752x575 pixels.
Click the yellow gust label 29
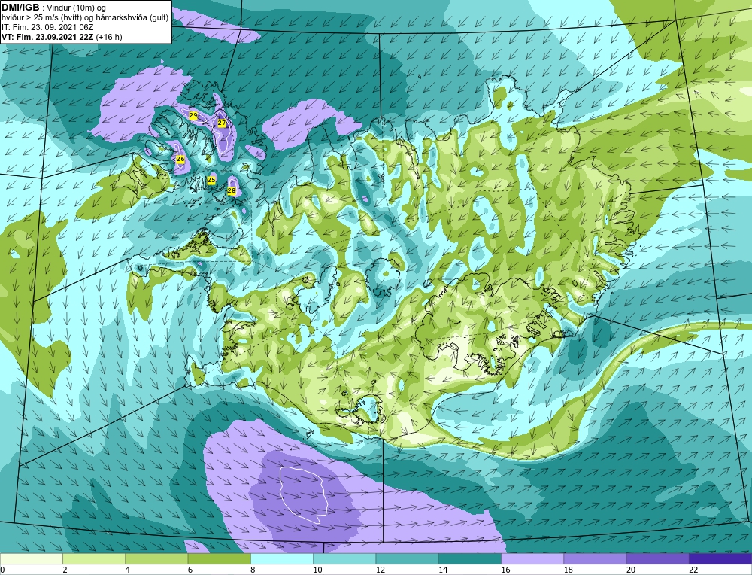coord(193,115)
